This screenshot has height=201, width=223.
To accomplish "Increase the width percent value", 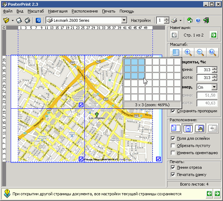I will pyautogui.click(x=214, y=68).
